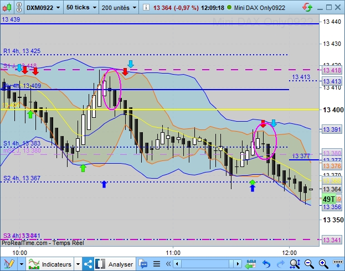Open the 200 unités dropdown
This screenshot has width=345, height=271.
tap(119, 8)
